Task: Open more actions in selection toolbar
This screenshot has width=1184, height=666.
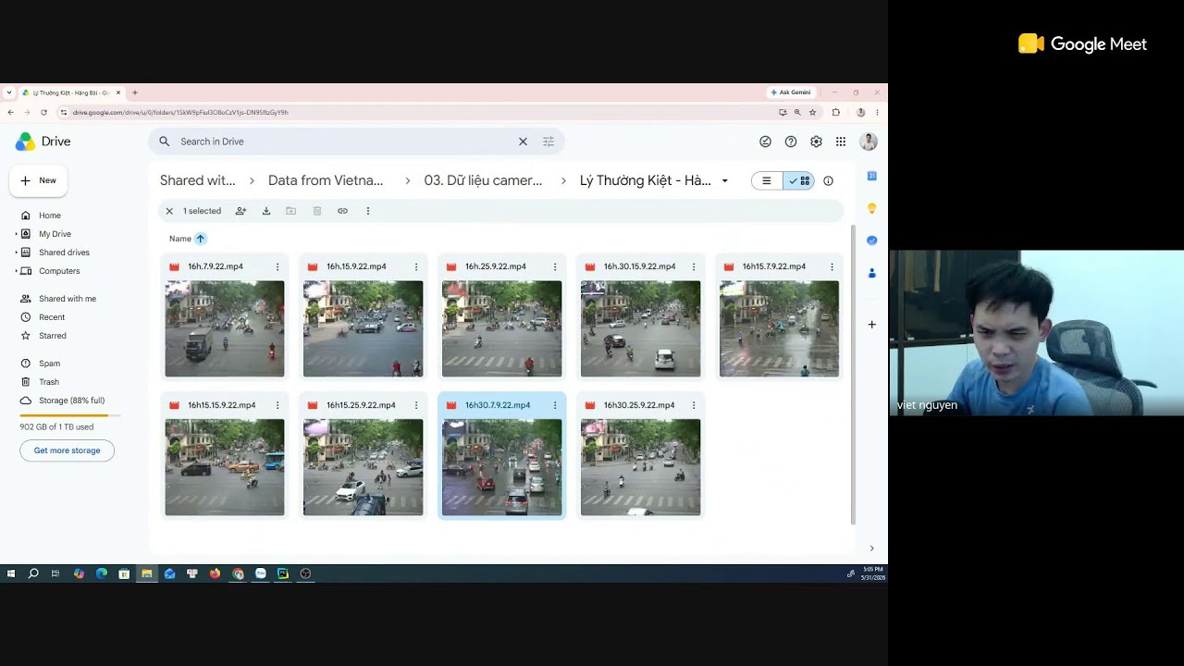Action: pos(367,211)
